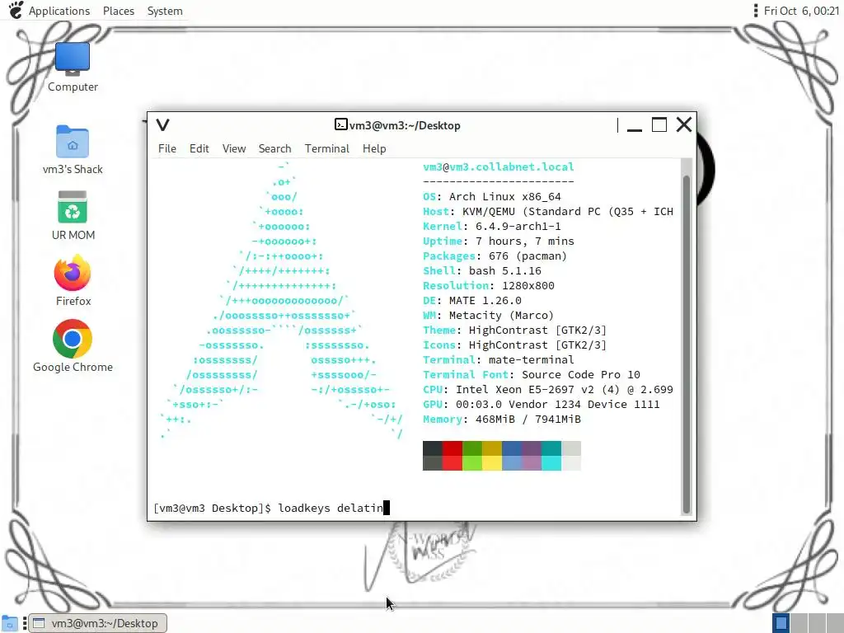Click the terminal window title text
Screen dimensions: 844x633
click(405, 125)
